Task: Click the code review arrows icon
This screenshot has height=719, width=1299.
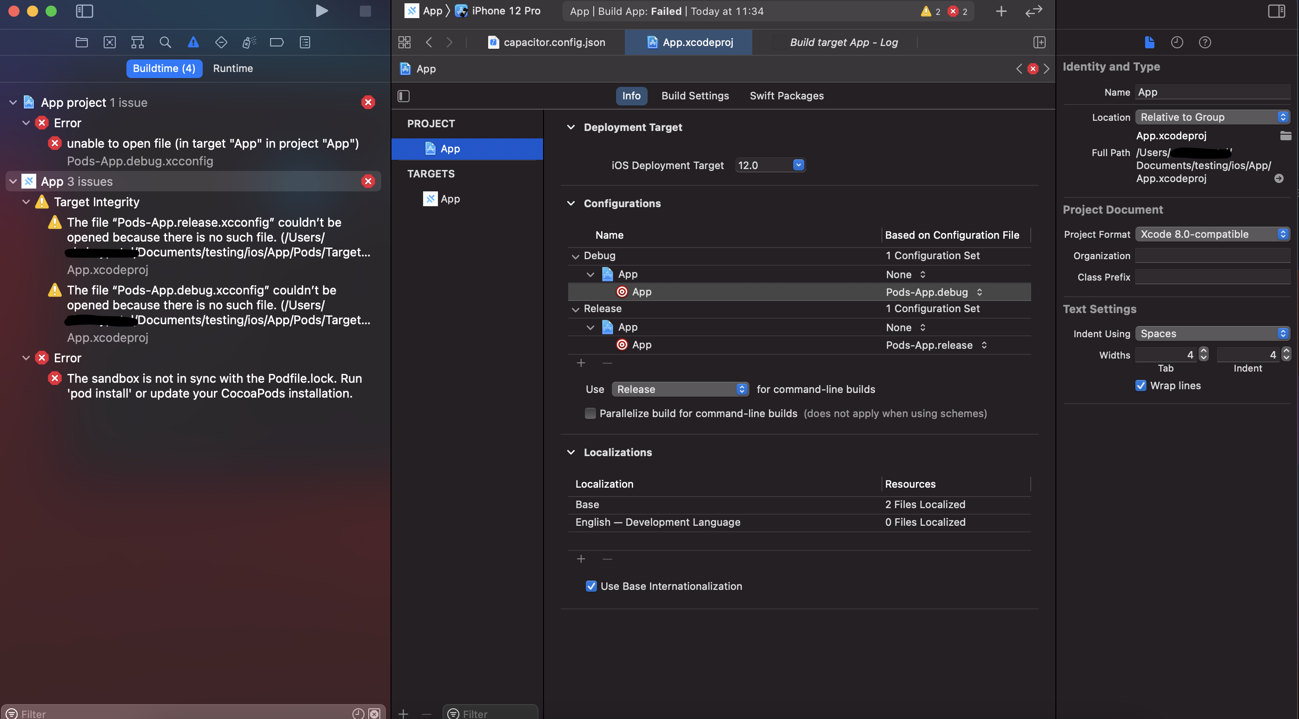Action: tap(1034, 11)
